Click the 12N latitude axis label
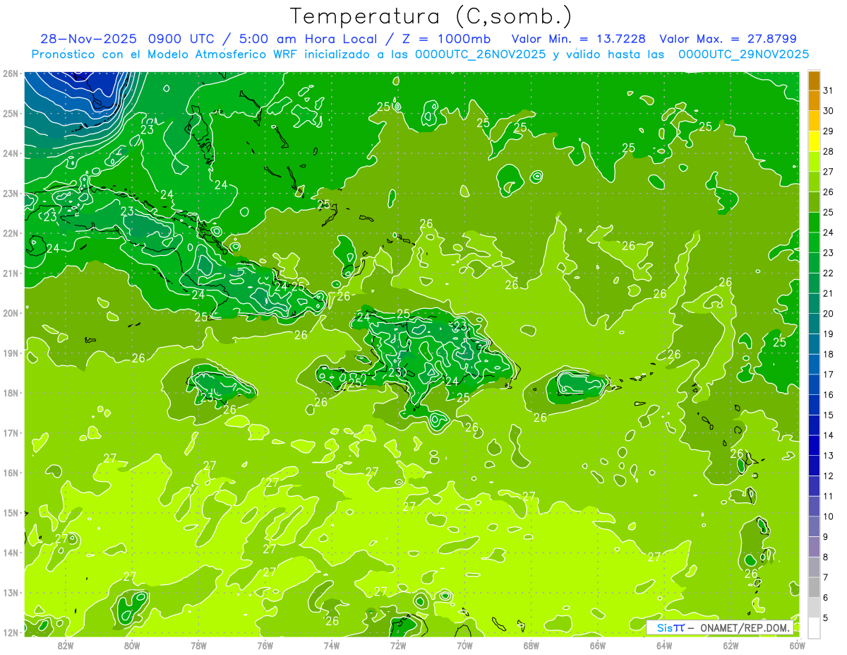This screenshot has width=847, height=655. 11,632
